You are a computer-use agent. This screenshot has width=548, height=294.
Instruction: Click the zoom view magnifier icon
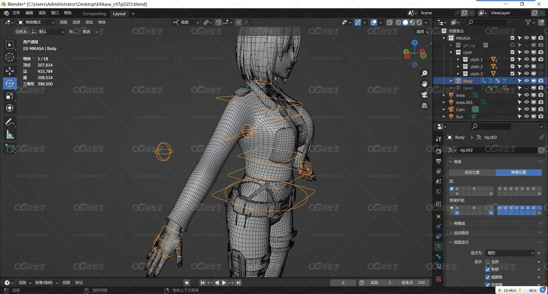pos(425,73)
